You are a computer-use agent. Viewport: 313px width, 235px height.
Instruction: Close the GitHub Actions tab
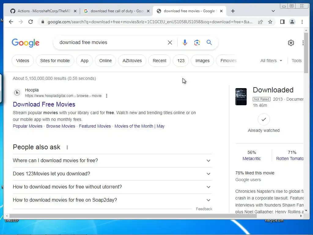(75, 11)
